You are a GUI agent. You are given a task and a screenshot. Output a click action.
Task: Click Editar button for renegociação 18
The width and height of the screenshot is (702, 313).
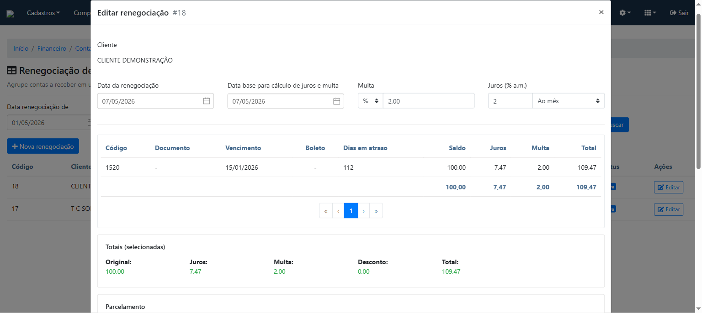pos(669,187)
